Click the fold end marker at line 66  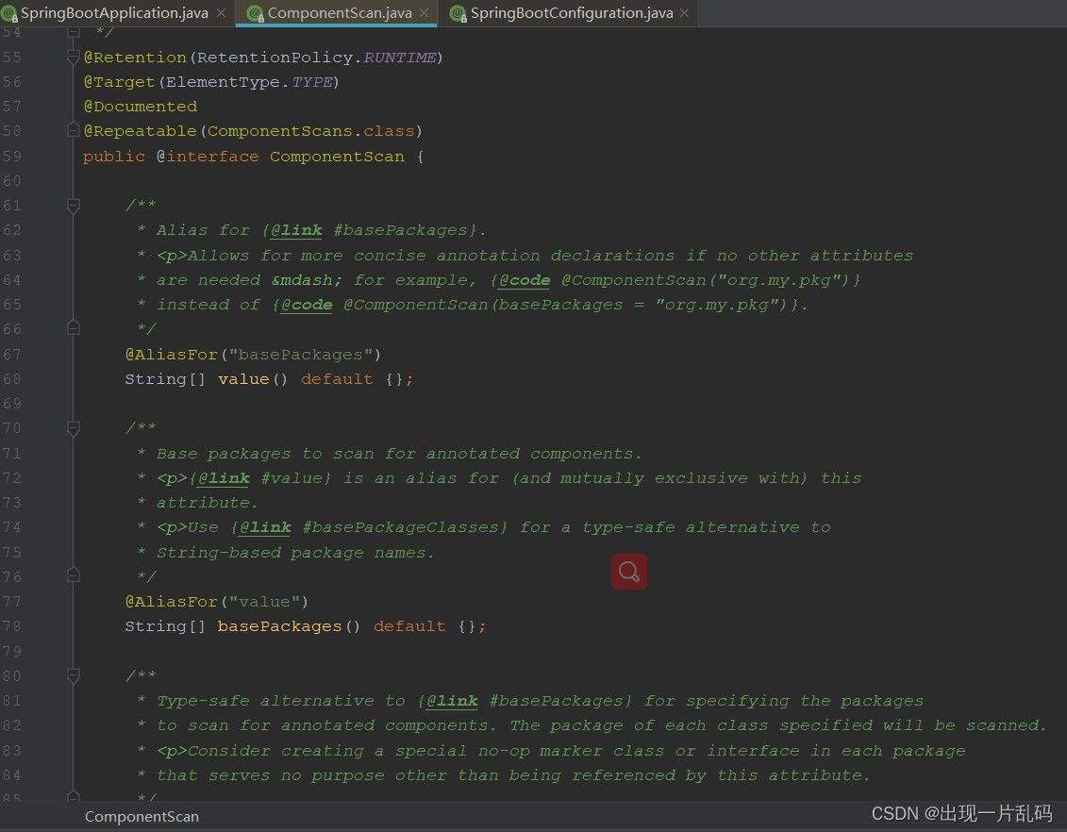tap(74, 328)
